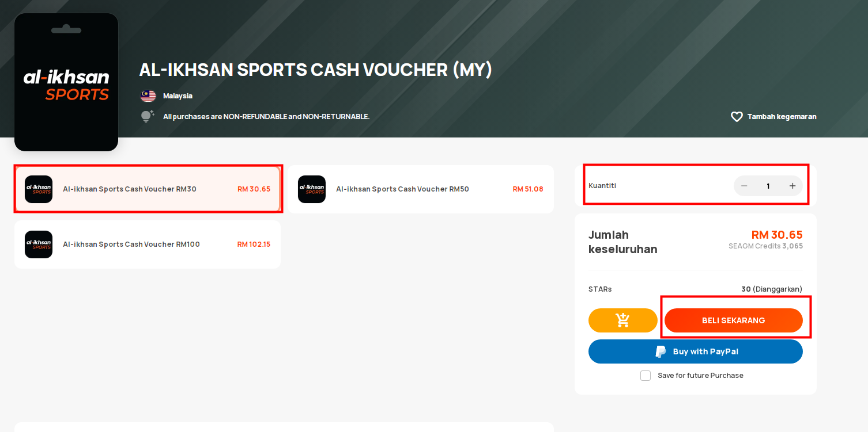Select Al-ikhsan Sports Cash Voucher RM30
This screenshot has height=432, width=868.
point(148,189)
